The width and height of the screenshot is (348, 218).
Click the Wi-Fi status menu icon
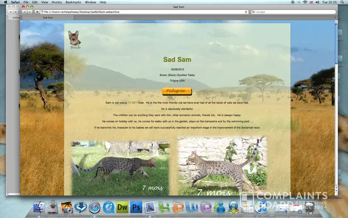pos(305,2)
